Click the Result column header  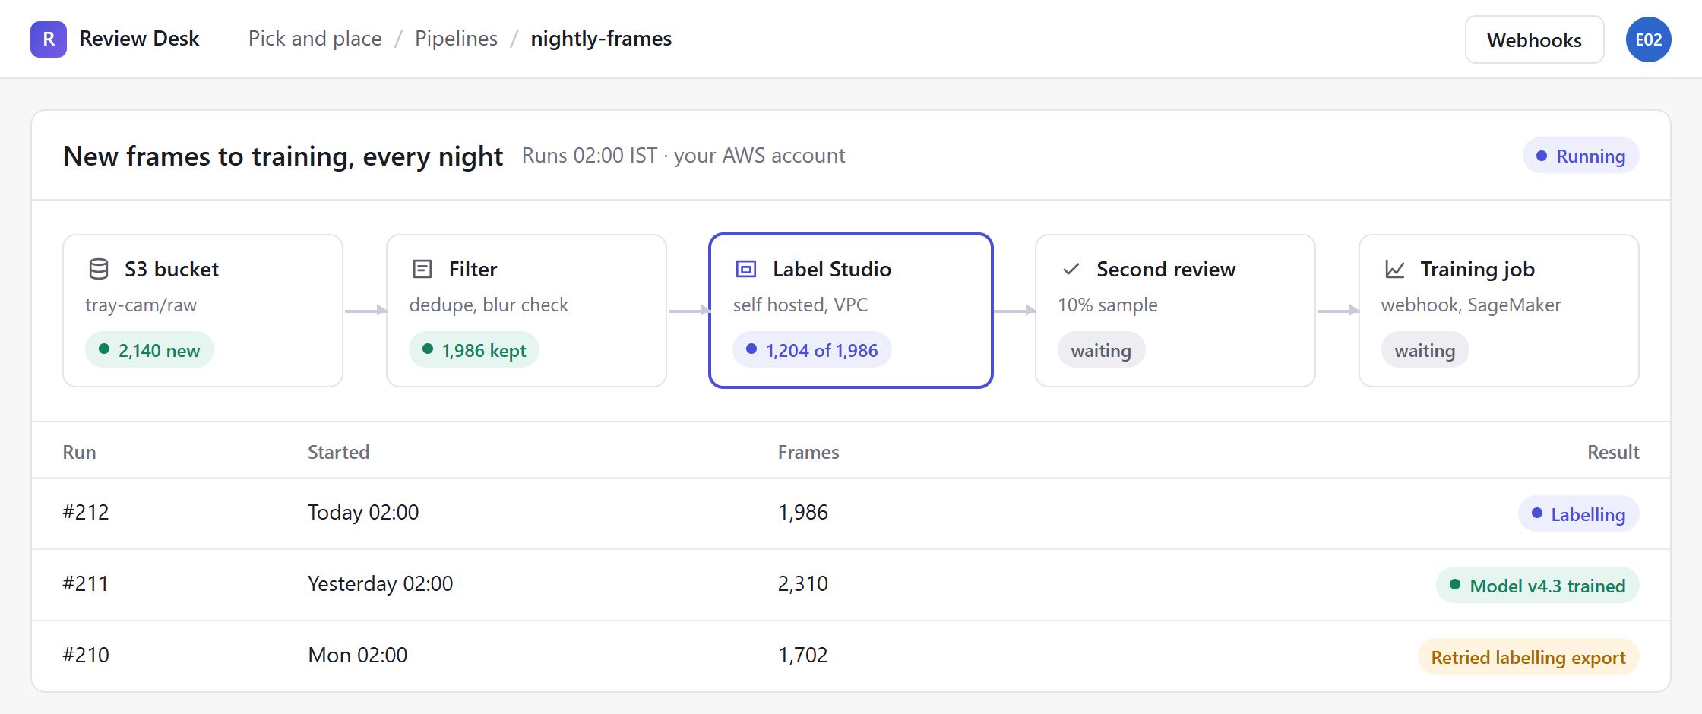1613,452
